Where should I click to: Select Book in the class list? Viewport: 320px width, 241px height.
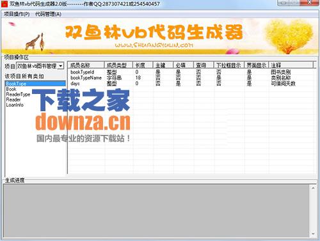point(35,89)
